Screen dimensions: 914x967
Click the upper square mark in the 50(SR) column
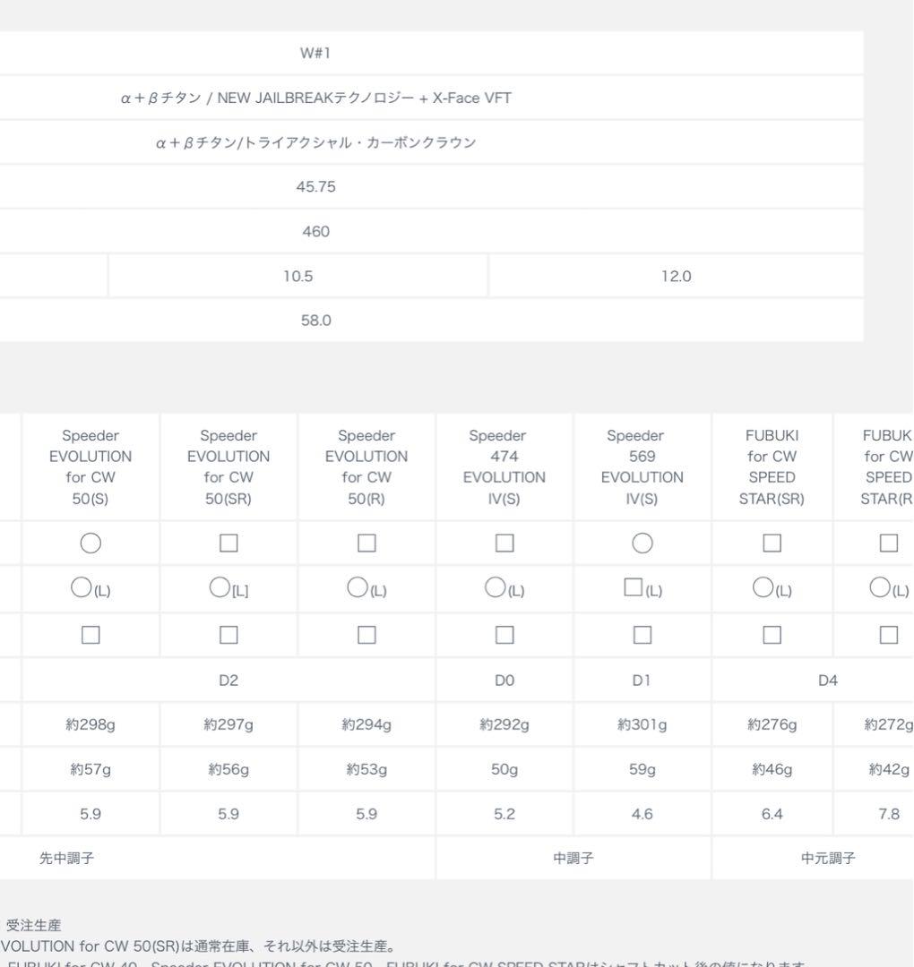[x=229, y=543]
